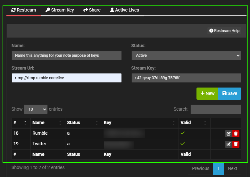Open the Show entries count dropdown
Image resolution: width=250 pixels, height=177 pixels.
tap(36, 109)
